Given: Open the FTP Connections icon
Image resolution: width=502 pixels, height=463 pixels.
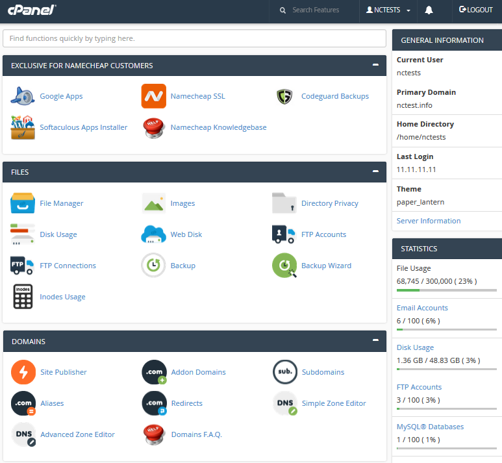Looking at the screenshot, I should coord(22,266).
